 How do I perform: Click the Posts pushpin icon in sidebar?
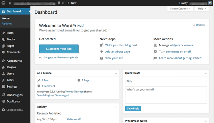[x=3, y=33]
